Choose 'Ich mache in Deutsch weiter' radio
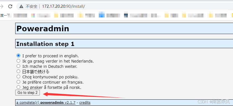This screenshot has width=233, height=106. pyautogui.click(x=18, y=66)
